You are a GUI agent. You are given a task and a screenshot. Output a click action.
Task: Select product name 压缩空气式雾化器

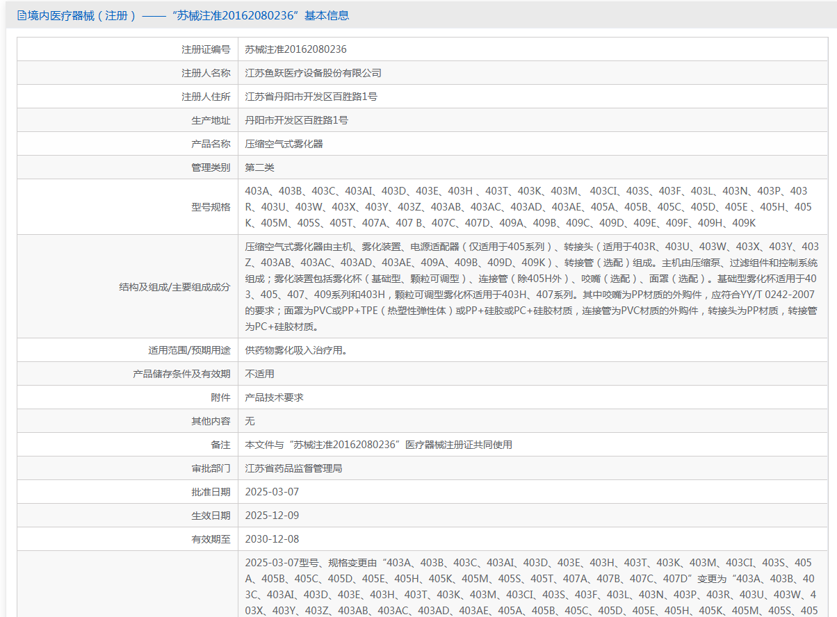284,144
